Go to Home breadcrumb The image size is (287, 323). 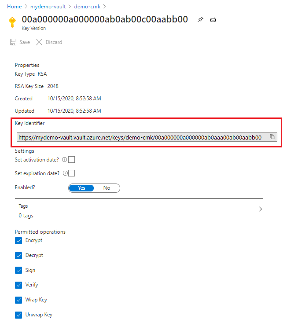[x=14, y=7]
